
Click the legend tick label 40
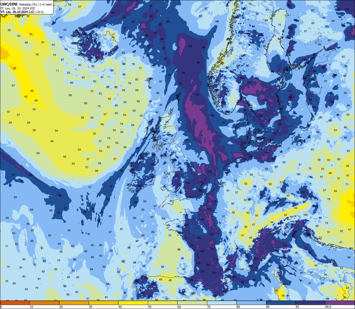[120, 307]
